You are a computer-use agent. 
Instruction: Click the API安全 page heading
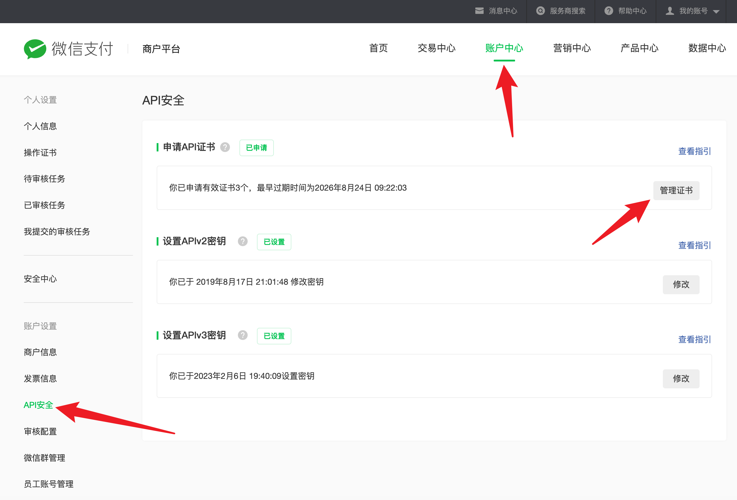click(x=163, y=100)
